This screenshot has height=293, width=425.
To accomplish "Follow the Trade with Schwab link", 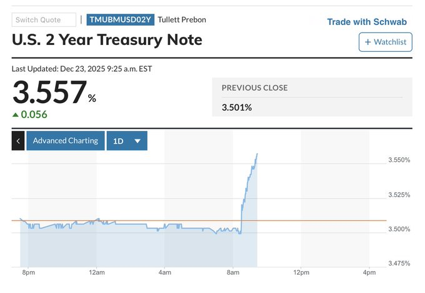I will click(367, 22).
